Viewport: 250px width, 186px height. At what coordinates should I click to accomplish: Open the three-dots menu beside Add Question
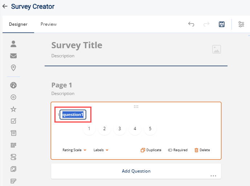click(213, 176)
